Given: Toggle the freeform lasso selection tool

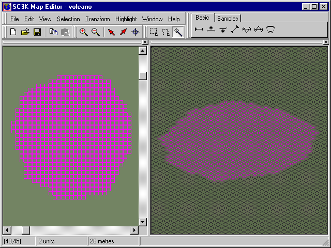Looking at the screenshot, I should (x=165, y=32).
